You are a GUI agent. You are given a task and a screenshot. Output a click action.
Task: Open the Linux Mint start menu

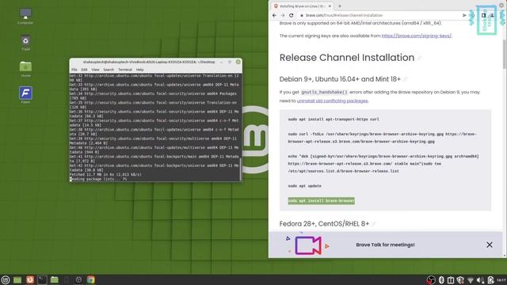[6, 279]
